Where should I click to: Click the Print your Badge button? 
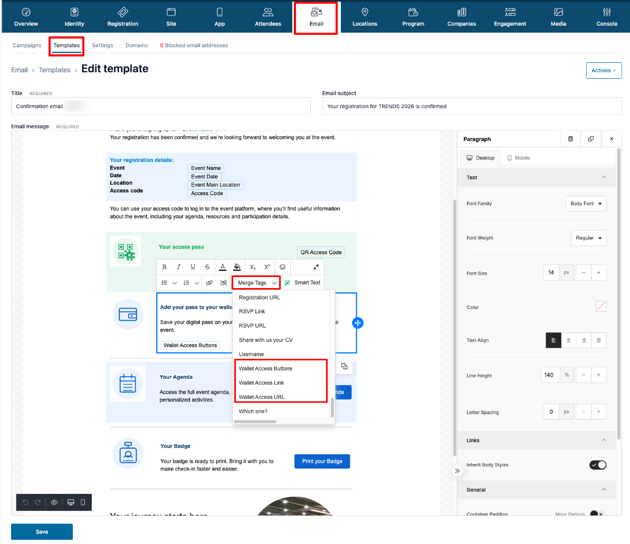coord(322,461)
